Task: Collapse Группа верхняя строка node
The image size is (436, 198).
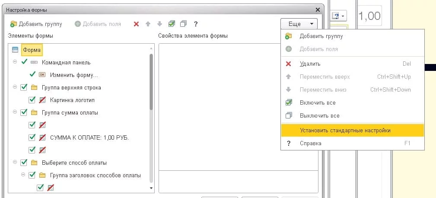Action: coord(15,87)
